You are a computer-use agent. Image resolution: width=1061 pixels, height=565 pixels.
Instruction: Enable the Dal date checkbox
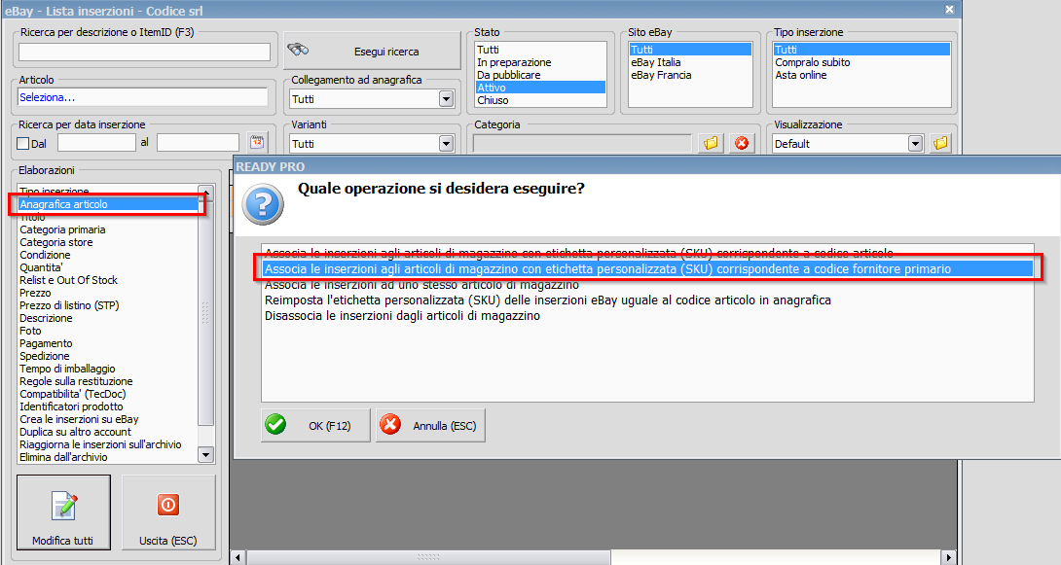[x=23, y=143]
